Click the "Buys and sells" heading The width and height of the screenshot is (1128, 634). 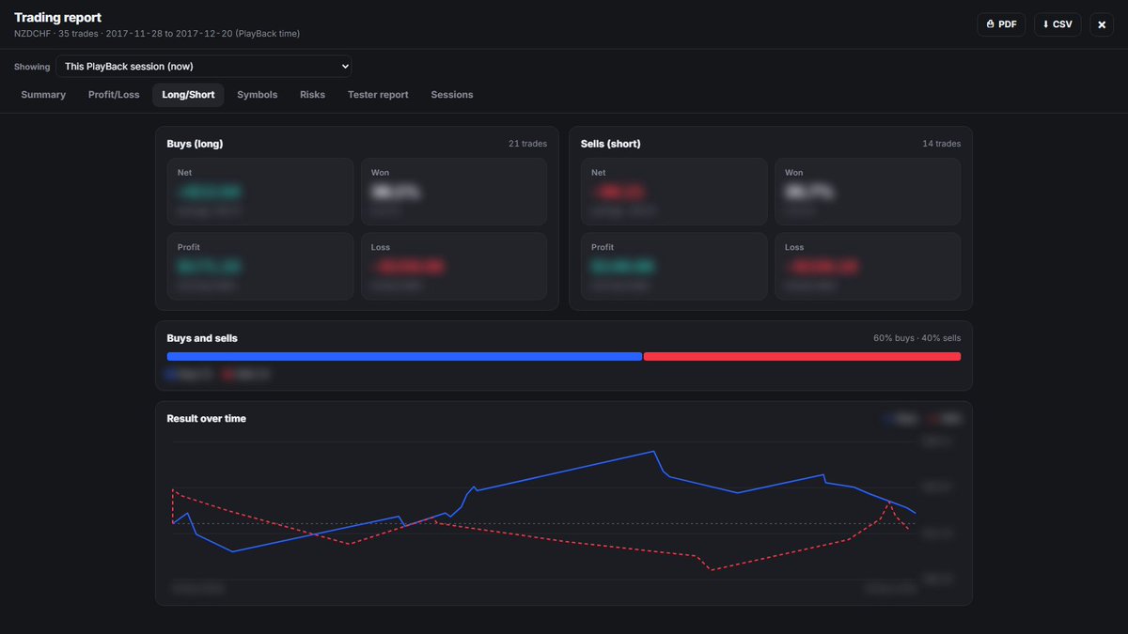point(202,338)
